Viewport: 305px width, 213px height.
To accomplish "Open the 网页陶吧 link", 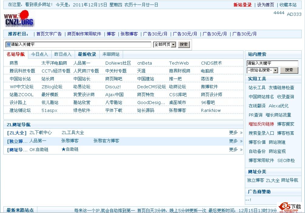I will [x=114, y=79].
